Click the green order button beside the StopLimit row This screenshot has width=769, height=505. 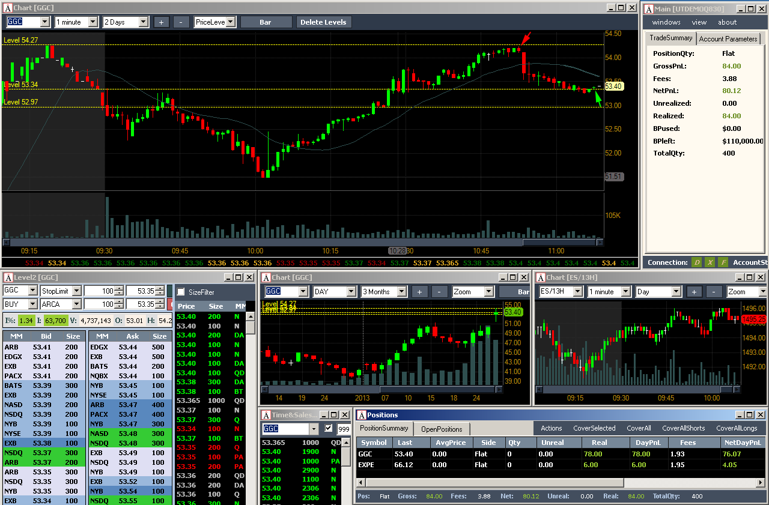coord(171,291)
